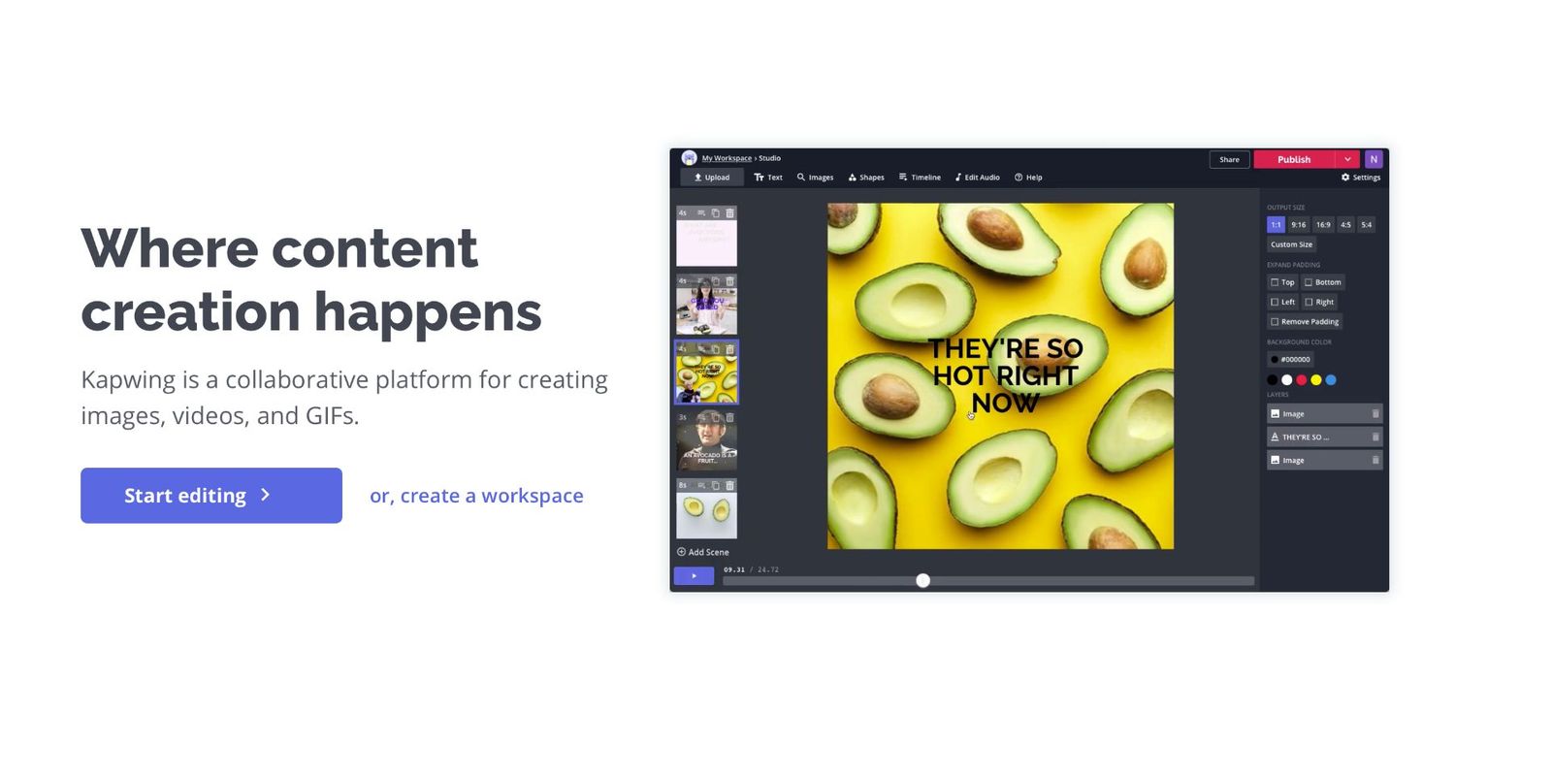Open the Timeline menu item

pyautogui.click(x=920, y=178)
